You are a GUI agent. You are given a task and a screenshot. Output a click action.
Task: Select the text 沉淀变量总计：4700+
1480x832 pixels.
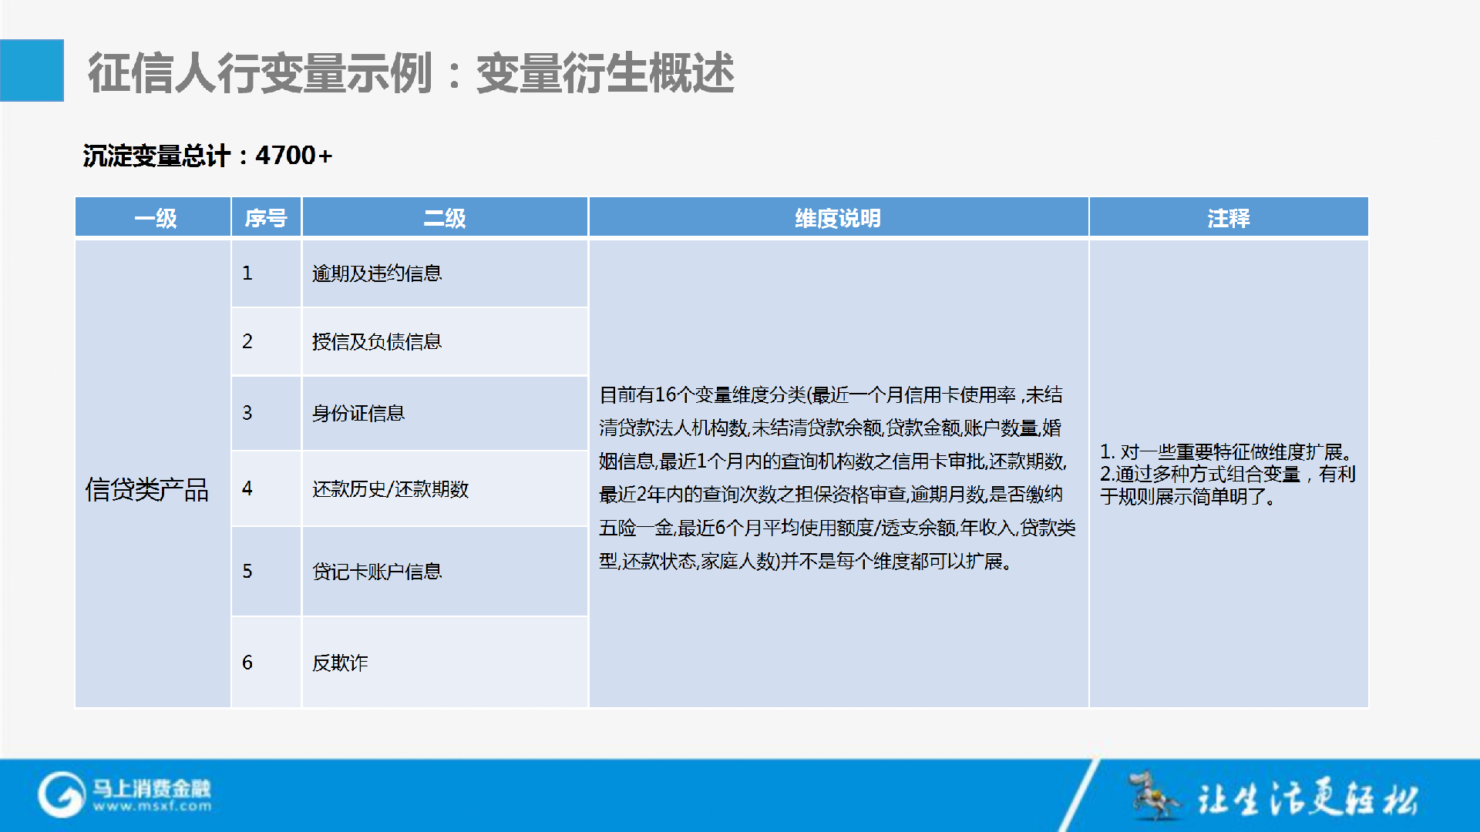point(207,156)
